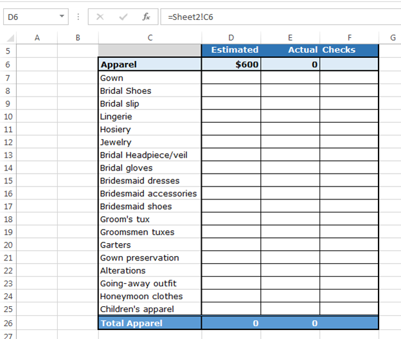Click the Select All corner triangle
The width and height of the screenshot is (401, 339).
click(10, 38)
